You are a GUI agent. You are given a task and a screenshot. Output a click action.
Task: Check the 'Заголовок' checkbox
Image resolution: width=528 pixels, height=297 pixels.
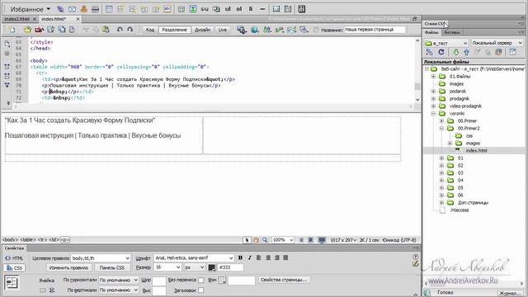201,290
